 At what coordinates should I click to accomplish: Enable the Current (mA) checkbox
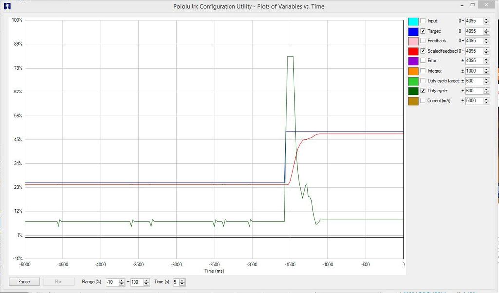[423, 100]
